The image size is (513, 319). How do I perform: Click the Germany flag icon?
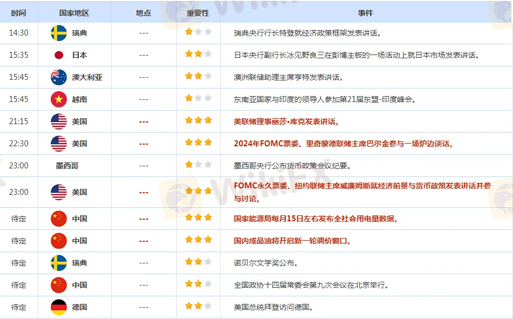[59, 307]
